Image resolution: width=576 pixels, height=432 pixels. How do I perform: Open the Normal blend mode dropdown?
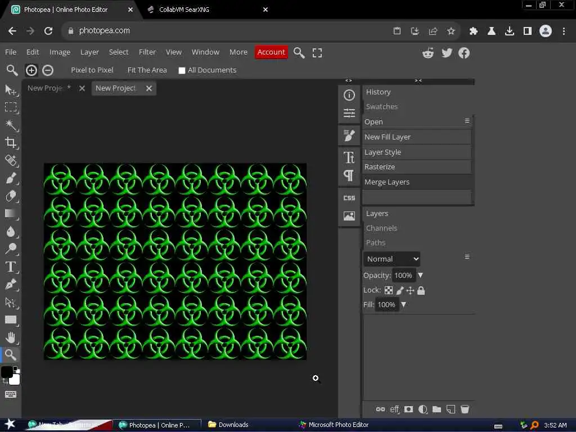391,259
